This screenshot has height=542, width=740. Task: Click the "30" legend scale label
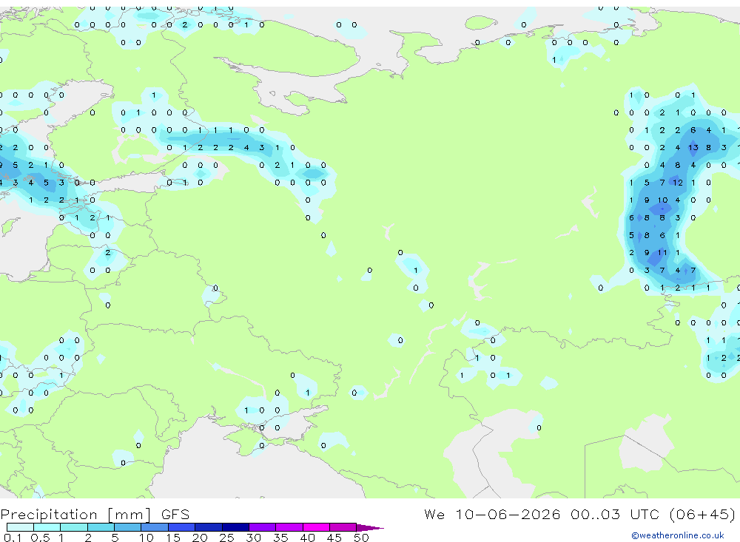tap(253, 538)
